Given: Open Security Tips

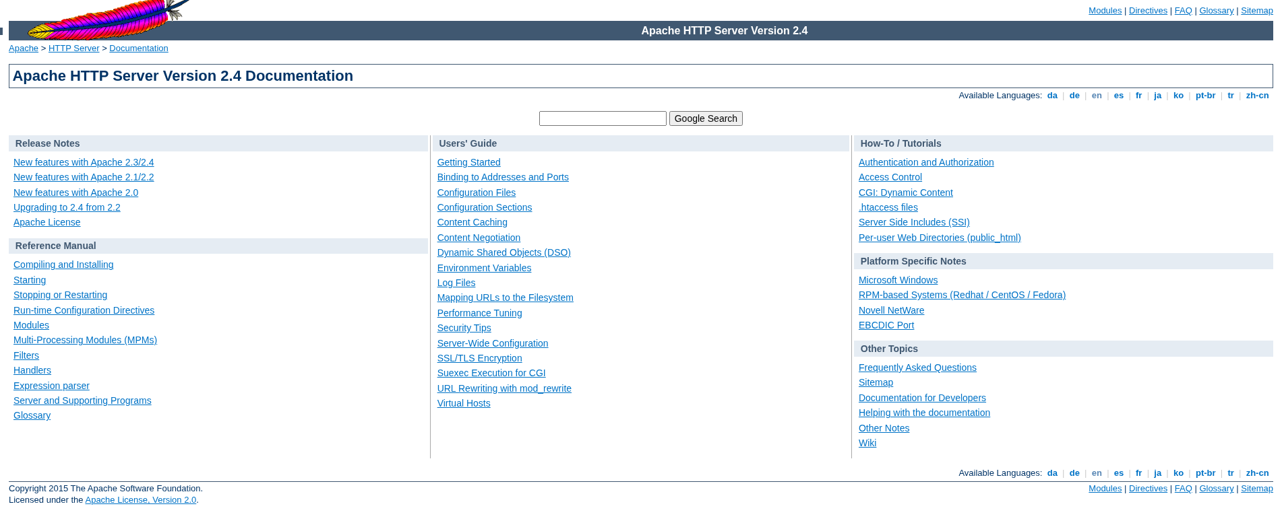Looking at the screenshot, I should [464, 328].
